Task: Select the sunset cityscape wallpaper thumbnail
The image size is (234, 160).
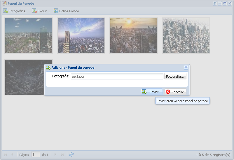Action: coord(133,36)
